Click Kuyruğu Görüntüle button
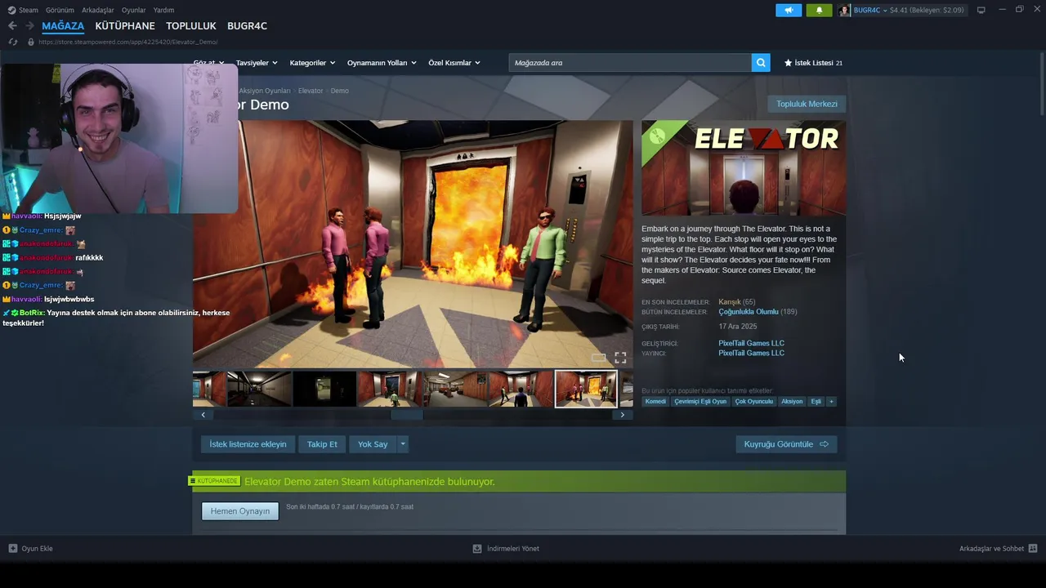The width and height of the screenshot is (1046, 588). (x=786, y=444)
